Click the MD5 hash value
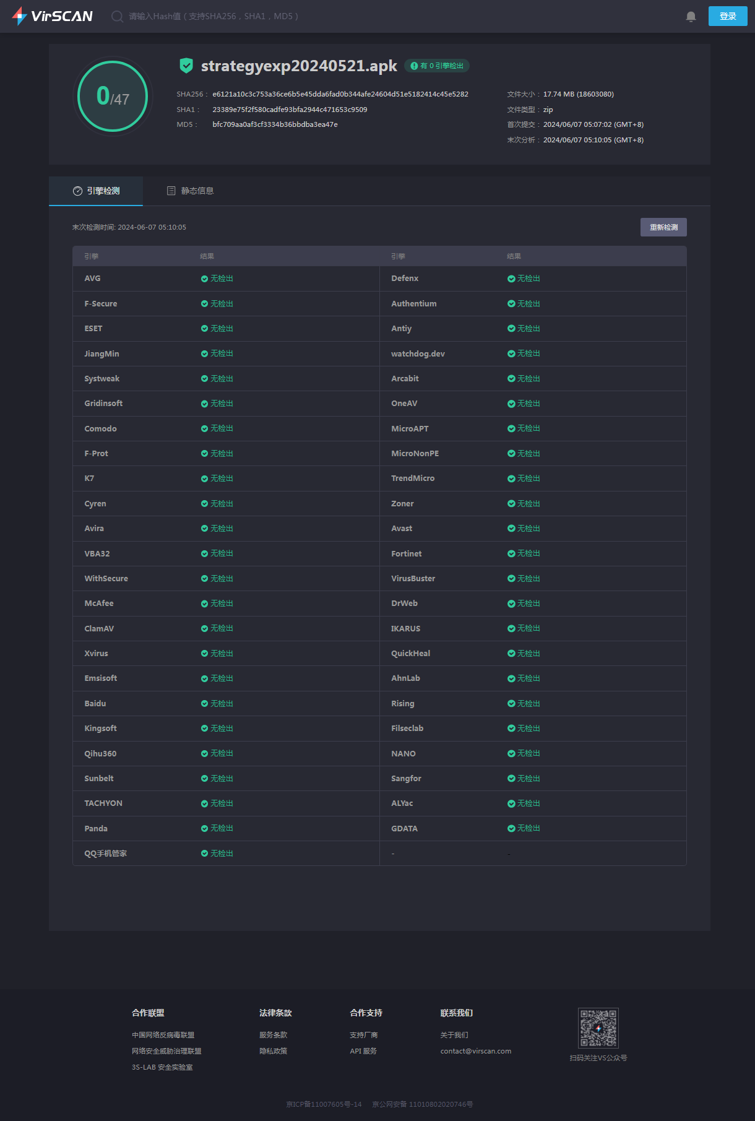 pos(275,124)
